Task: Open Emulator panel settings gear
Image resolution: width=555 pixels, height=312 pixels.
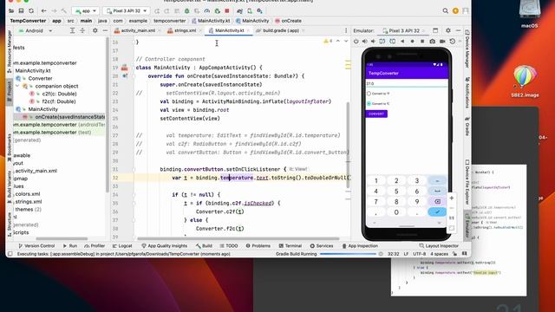Action: pos(448,31)
